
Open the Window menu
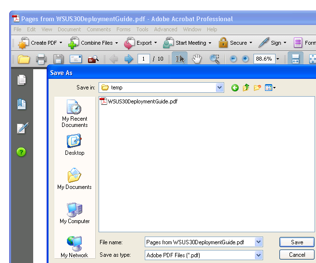click(x=192, y=29)
